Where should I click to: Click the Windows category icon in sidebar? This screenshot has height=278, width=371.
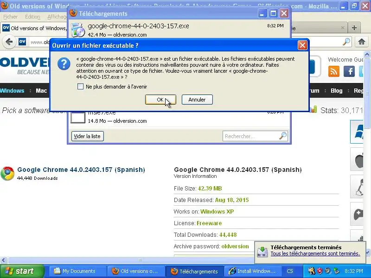coord(357,132)
